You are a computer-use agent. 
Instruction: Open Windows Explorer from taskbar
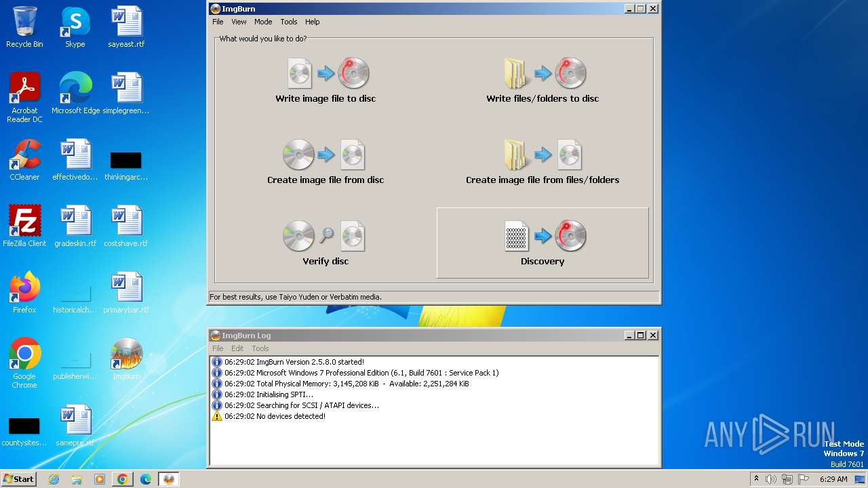point(77,479)
